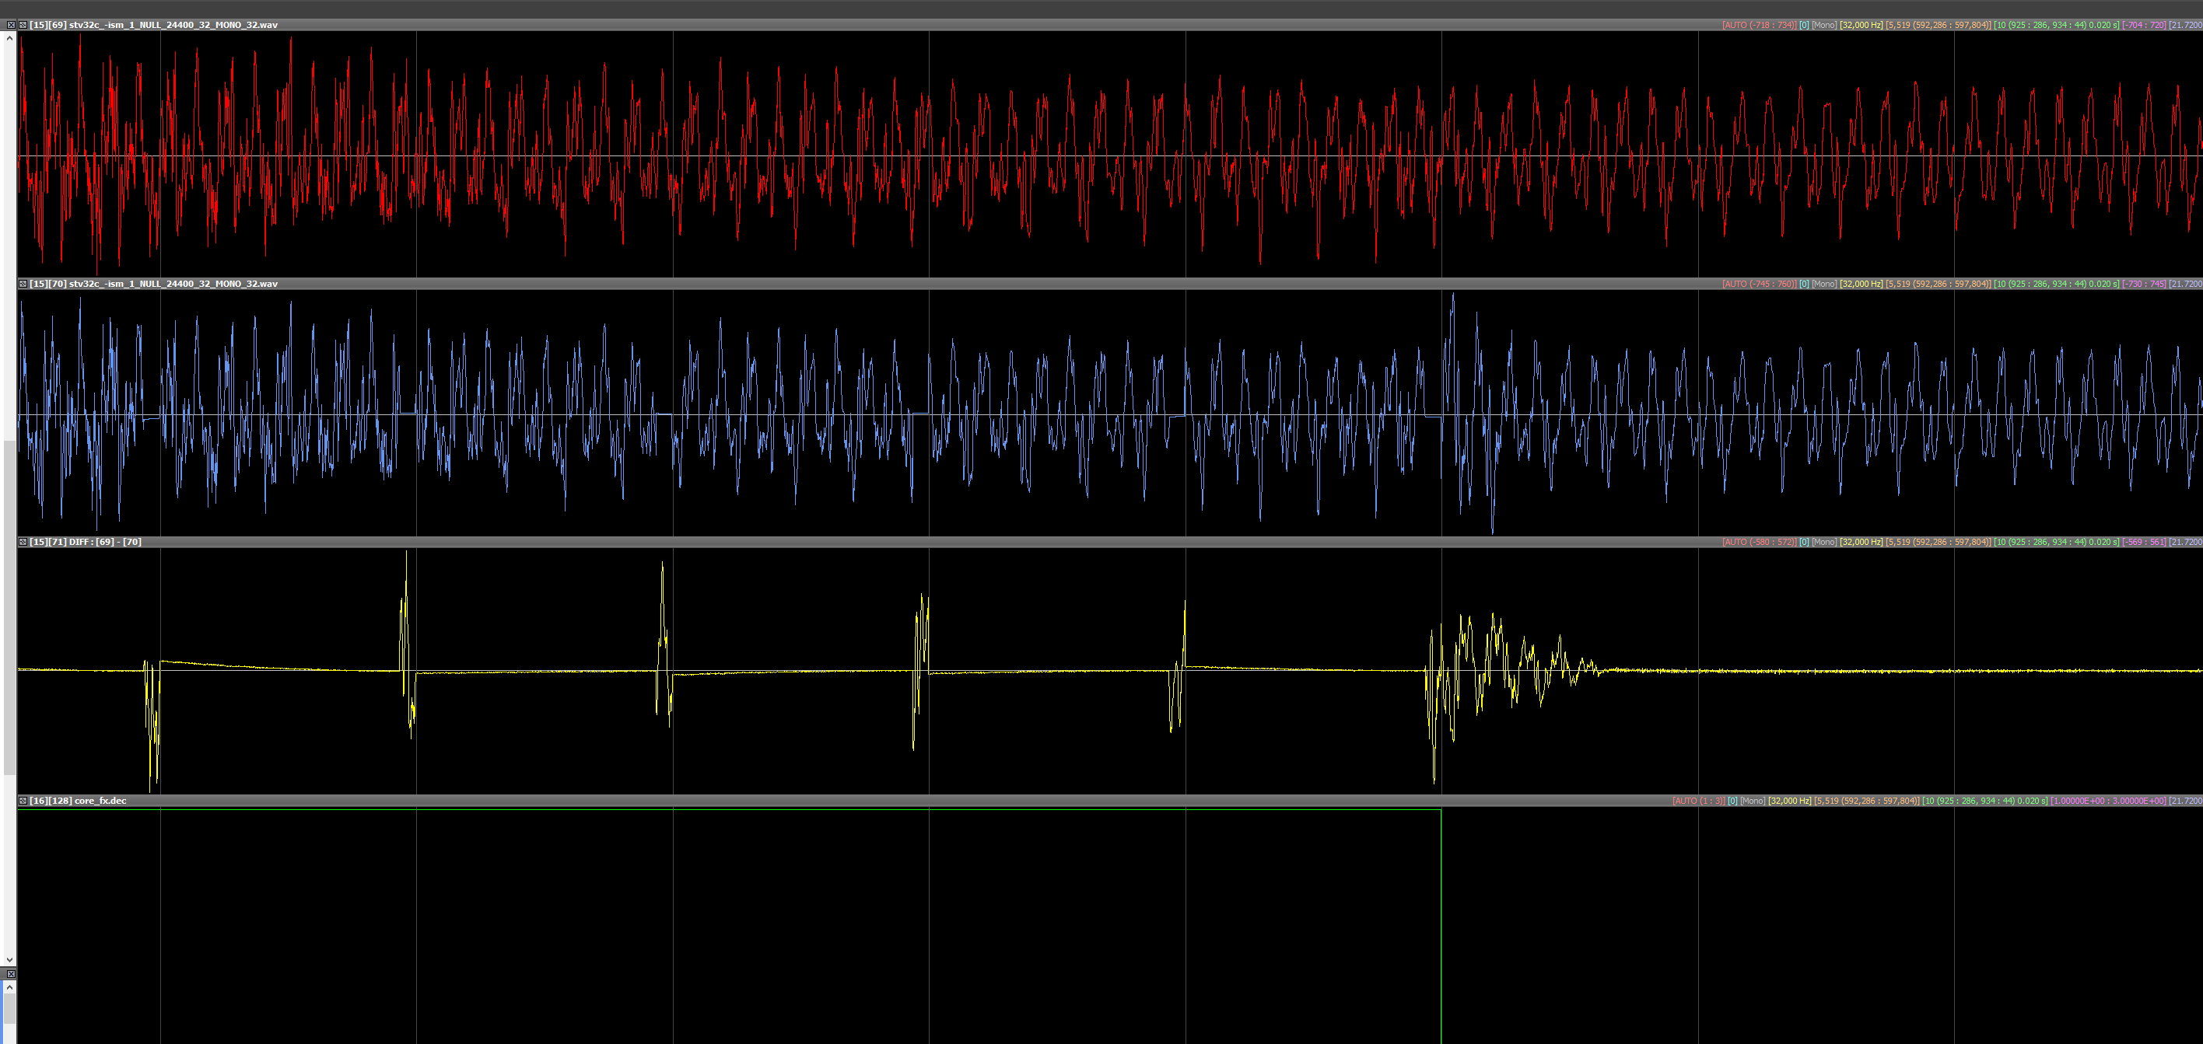Click the green marker line in core_fx.dec
Image resolution: width=2203 pixels, height=1044 pixels.
pyautogui.click(x=1441, y=923)
